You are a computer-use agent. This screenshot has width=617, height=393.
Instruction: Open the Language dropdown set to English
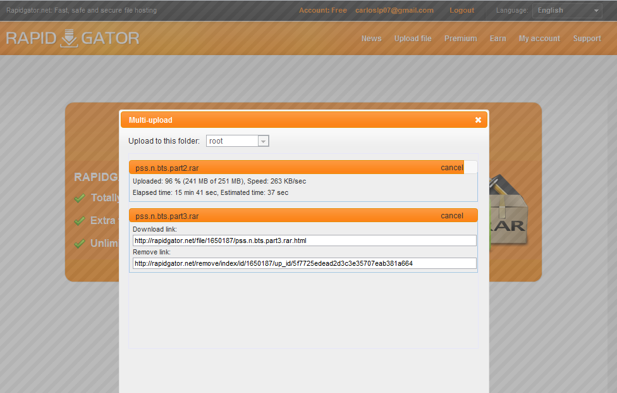click(x=567, y=11)
